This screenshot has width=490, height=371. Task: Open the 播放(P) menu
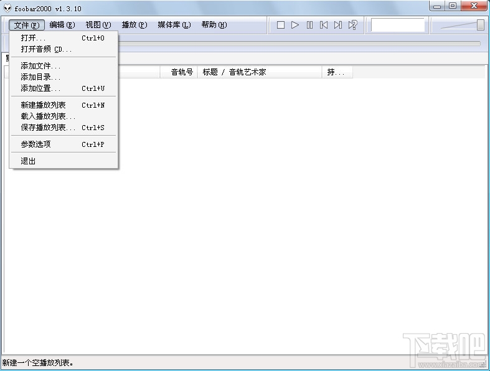[x=134, y=25]
